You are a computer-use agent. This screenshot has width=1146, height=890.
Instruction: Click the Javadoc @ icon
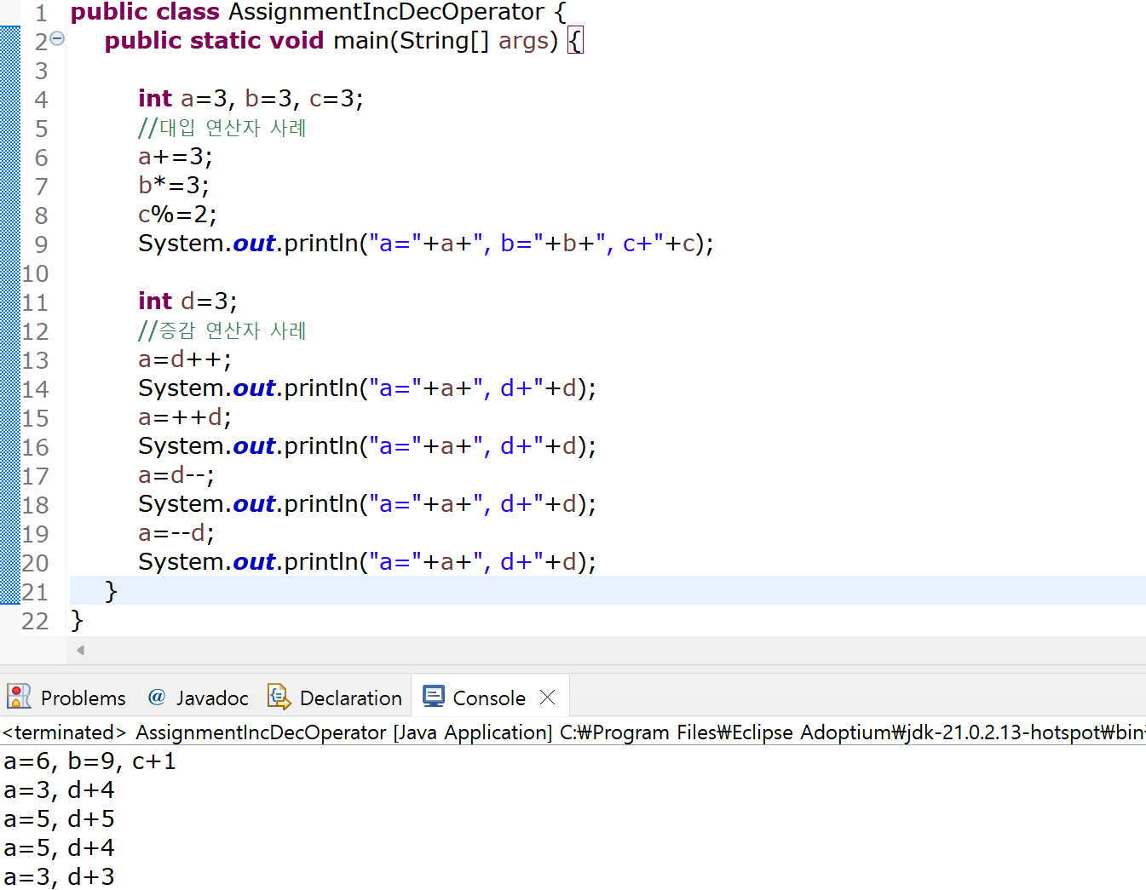157,697
